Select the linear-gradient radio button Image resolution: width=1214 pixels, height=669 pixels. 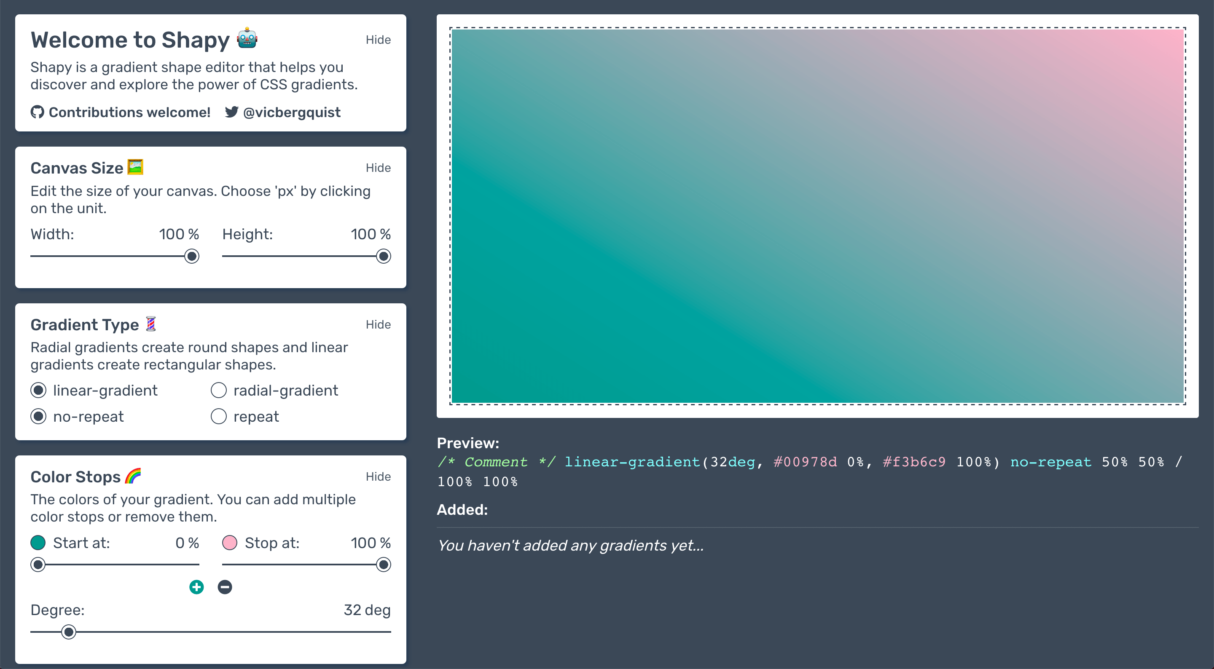[x=38, y=391]
